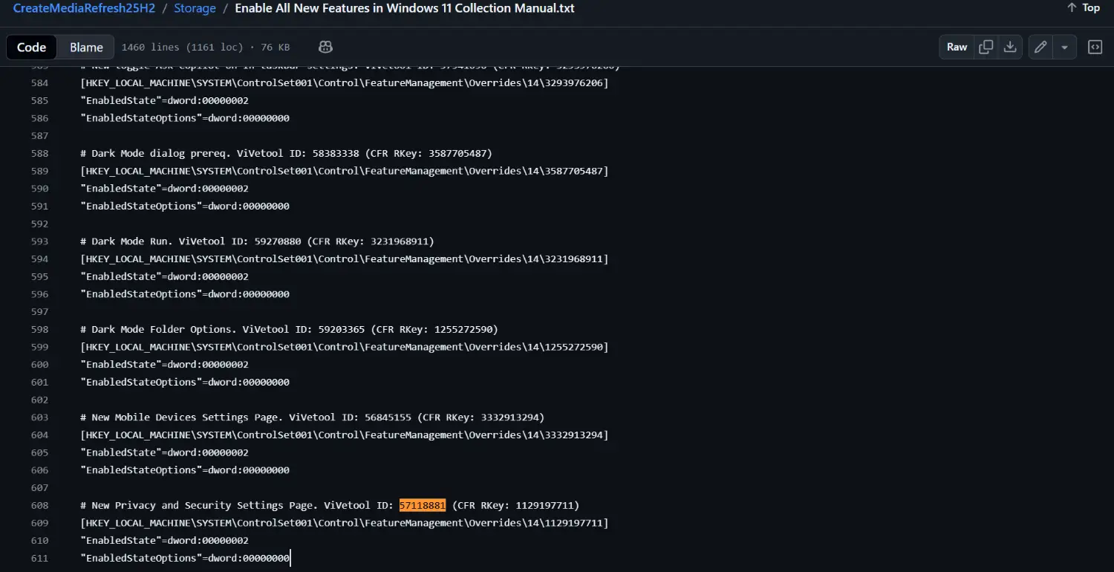
Task: Click the Dark Mode Run comment line
Action: click(257, 241)
